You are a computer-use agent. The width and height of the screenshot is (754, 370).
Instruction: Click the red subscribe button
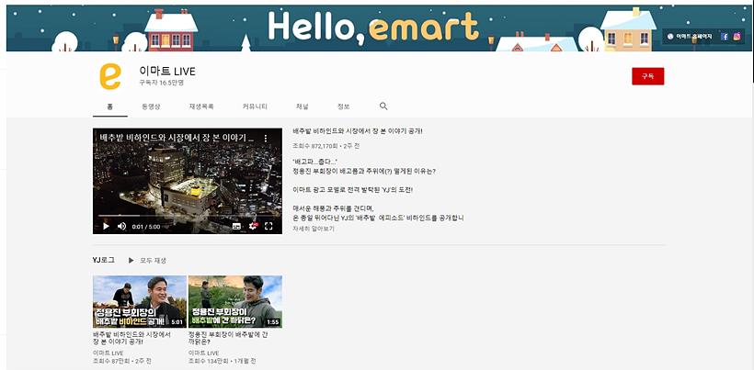pyautogui.click(x=647, y=76)
